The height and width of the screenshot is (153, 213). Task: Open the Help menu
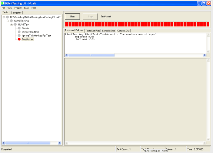click(x=34, y=8)
